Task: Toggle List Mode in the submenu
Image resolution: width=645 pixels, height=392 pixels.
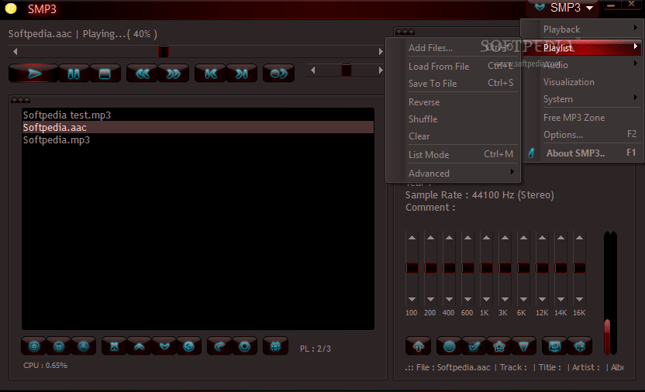Action: coord(453,154)
